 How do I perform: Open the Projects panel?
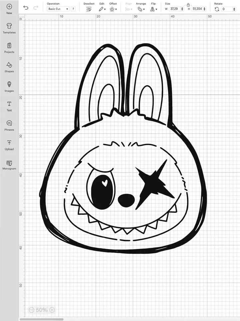pos(9,46)
